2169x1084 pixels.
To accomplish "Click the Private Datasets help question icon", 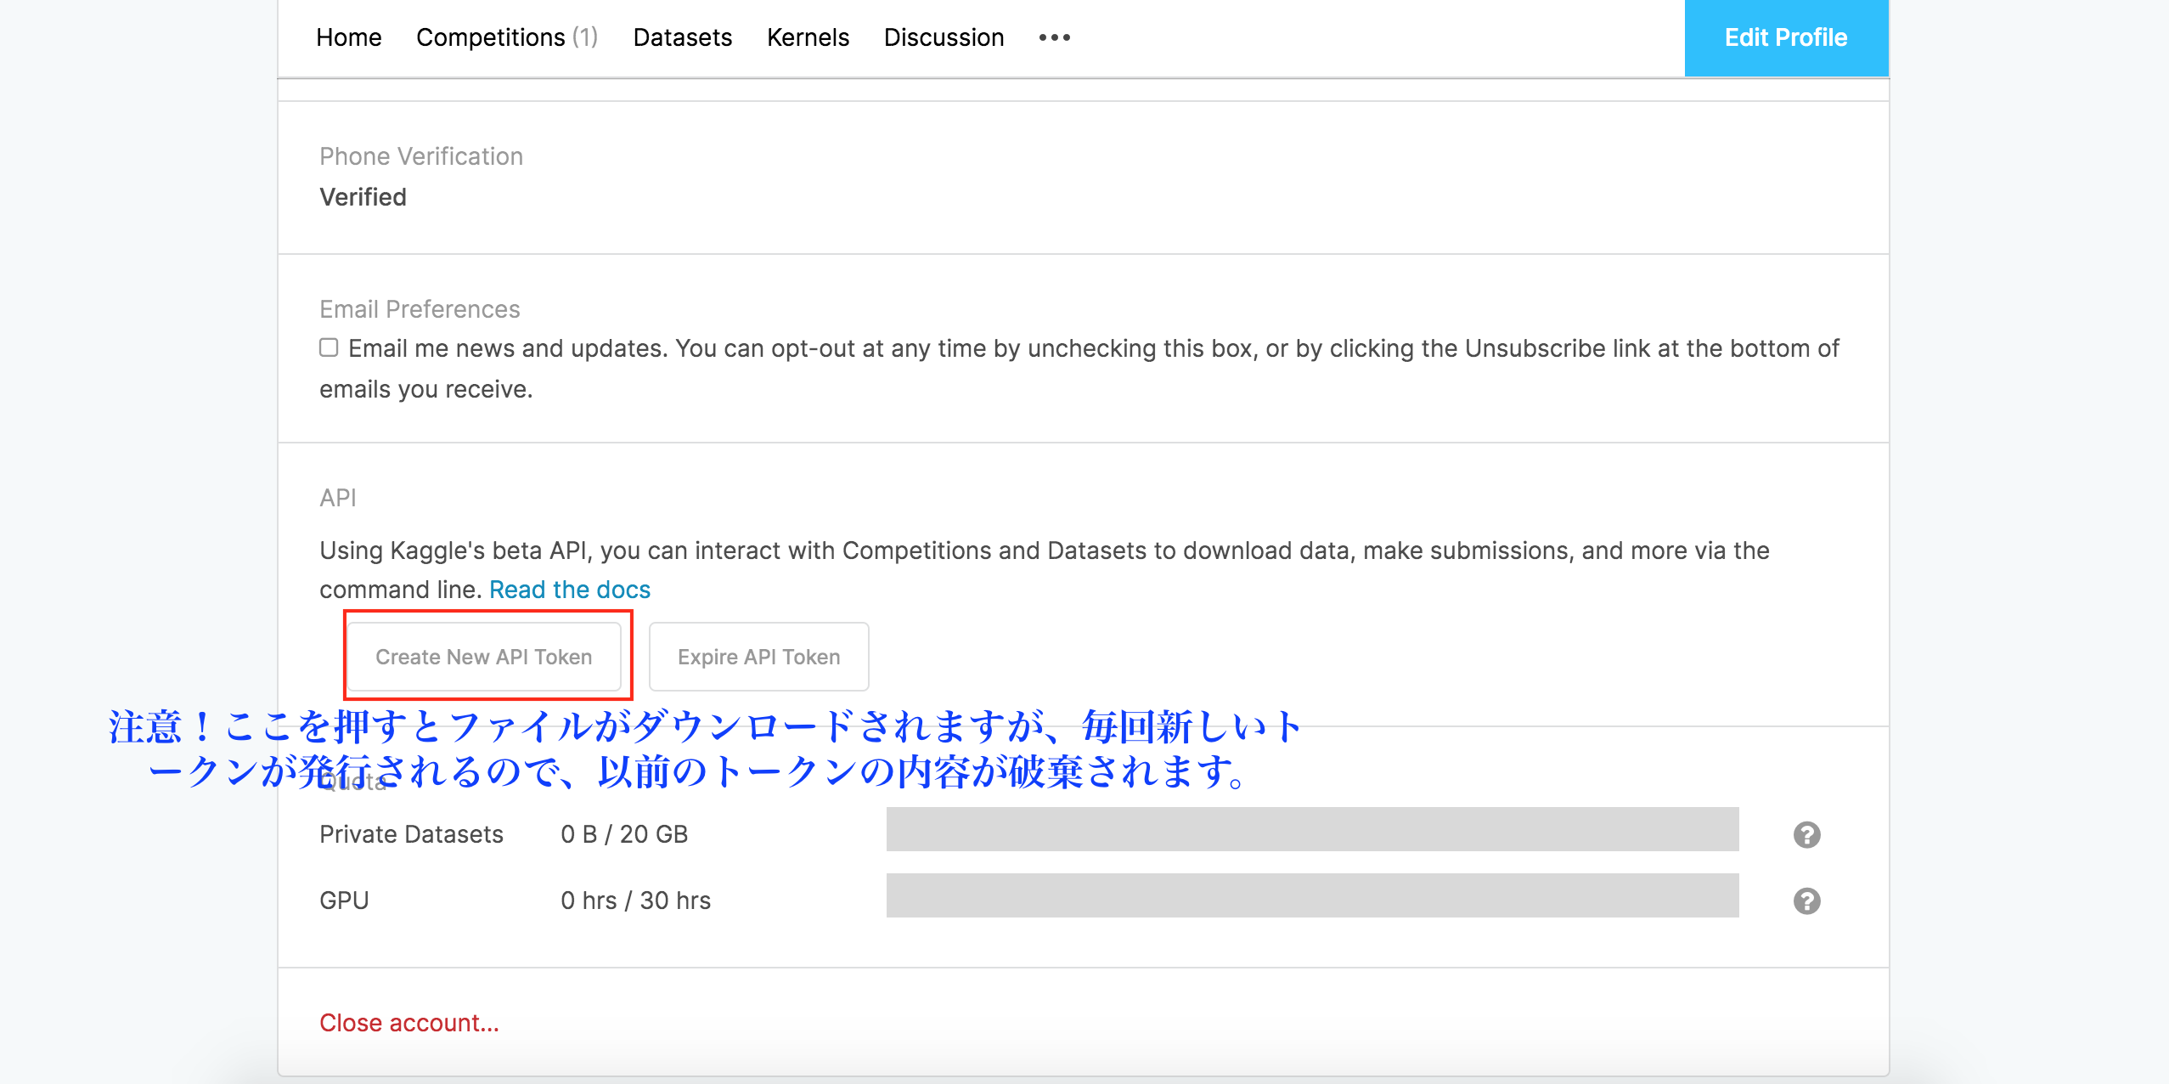I will tap(1806, 834).
